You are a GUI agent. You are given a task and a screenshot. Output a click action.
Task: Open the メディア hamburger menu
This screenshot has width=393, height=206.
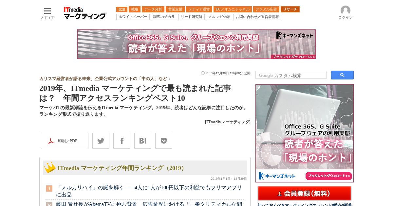point(47,13)
